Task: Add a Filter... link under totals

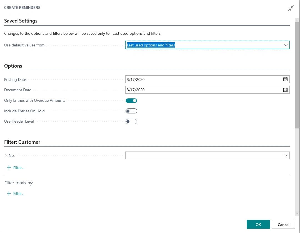Action: (x=19, y=194)
